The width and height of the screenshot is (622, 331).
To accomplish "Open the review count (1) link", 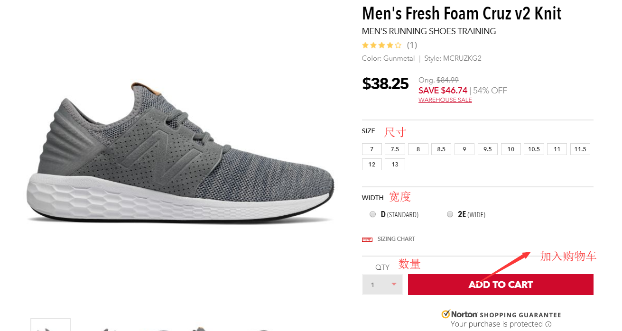I will click(412, 46).
